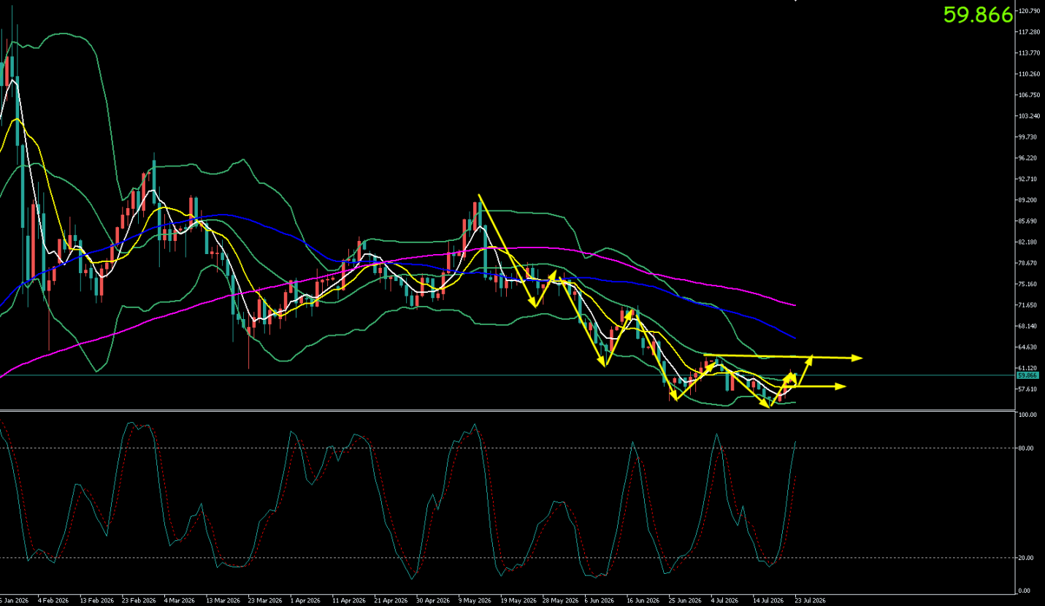
Task: Click the large green 59.866 price readout
Action: [978, 15]
